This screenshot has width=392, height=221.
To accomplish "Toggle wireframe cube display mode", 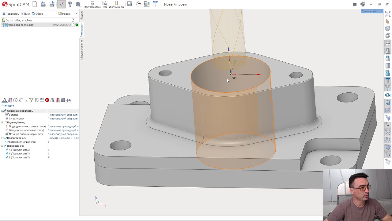I will pos(388,36).
